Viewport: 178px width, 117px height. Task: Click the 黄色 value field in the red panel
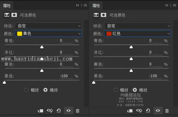(x=156, y=64)
